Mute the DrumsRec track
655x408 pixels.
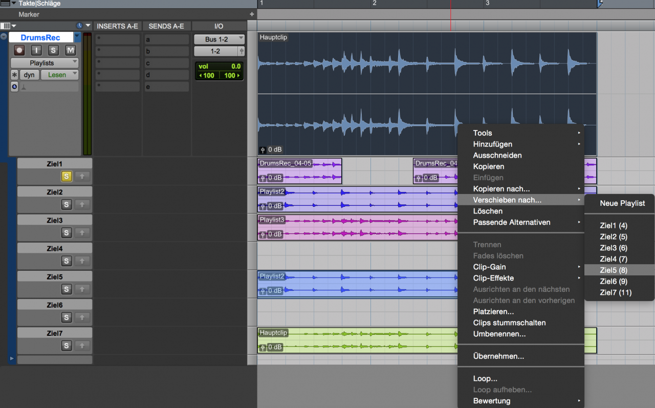tap(71, 50)
